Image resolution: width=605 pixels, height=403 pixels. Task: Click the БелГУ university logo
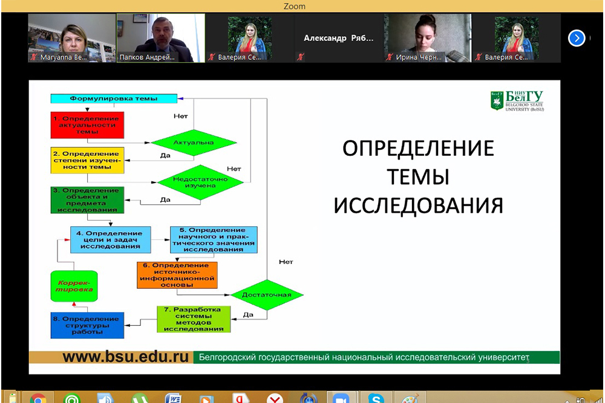tap(517, 101)
